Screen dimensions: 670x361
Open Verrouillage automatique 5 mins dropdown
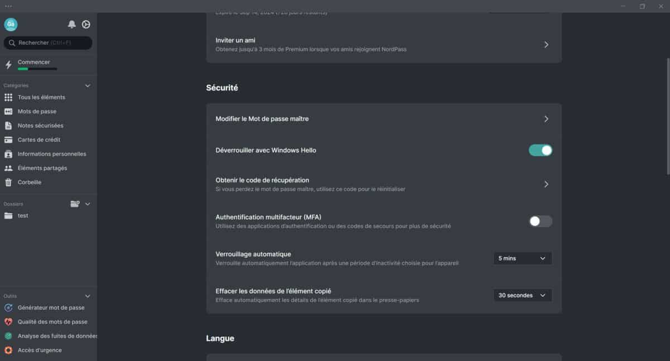coord(523,258)
